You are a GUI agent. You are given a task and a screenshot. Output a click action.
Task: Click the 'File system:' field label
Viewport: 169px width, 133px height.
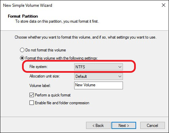pyautogui.click(x=39, y=67)
